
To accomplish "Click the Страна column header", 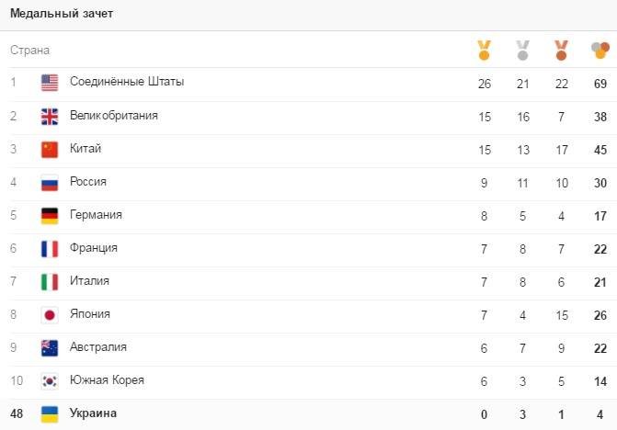I will click(29, 50).
